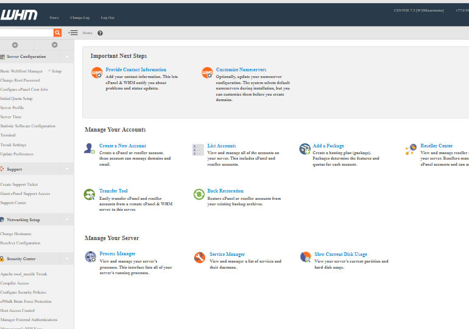Open the News menu item

pyautogui.click(x=54, y=18)
